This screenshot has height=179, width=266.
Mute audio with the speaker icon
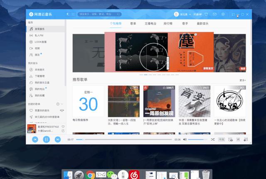click(x=185, y=139)
